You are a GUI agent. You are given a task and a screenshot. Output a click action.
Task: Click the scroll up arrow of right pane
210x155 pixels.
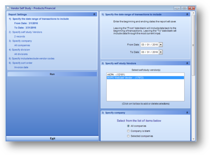coord(193,13)
